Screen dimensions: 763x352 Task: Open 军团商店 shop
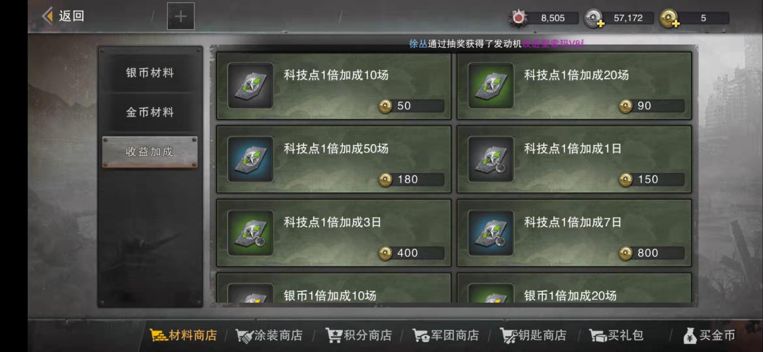pos(446,336)
